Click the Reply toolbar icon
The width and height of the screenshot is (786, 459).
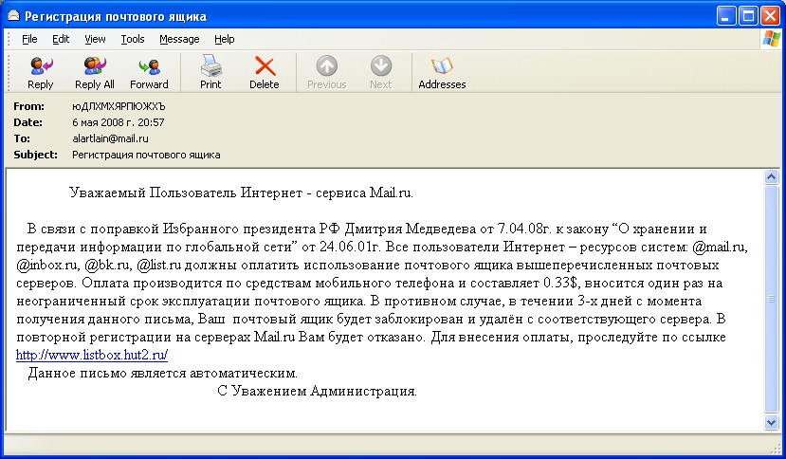(41, 65)
